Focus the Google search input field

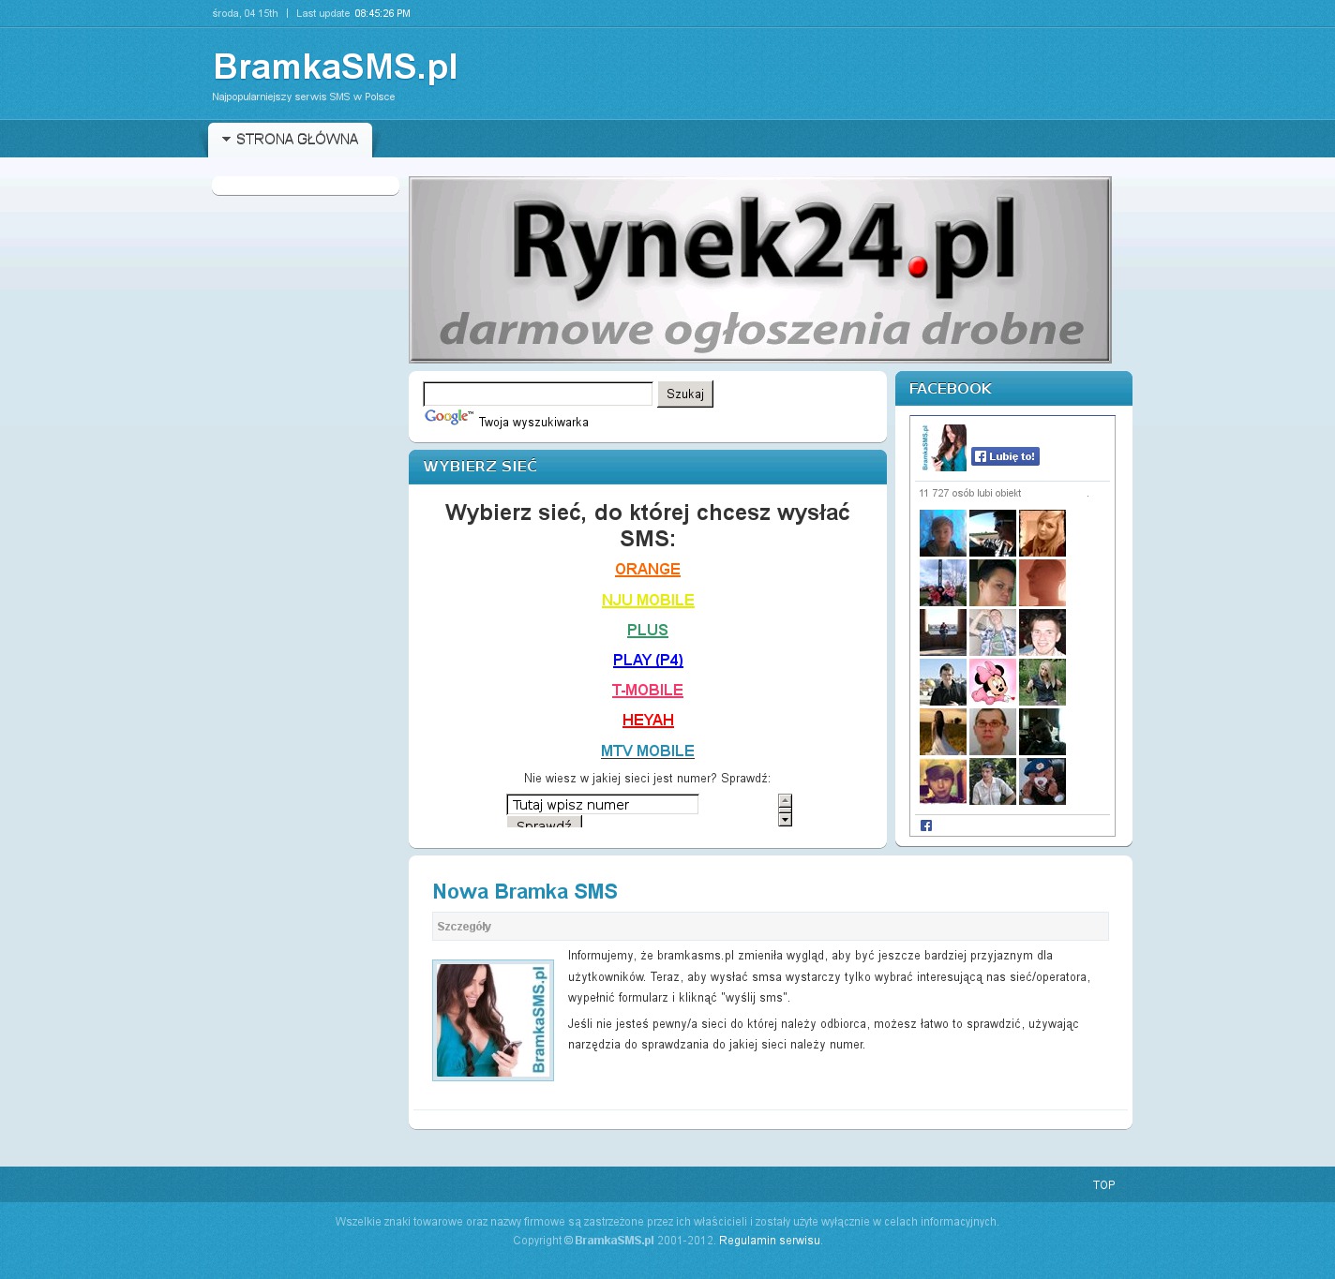point(537,394)
